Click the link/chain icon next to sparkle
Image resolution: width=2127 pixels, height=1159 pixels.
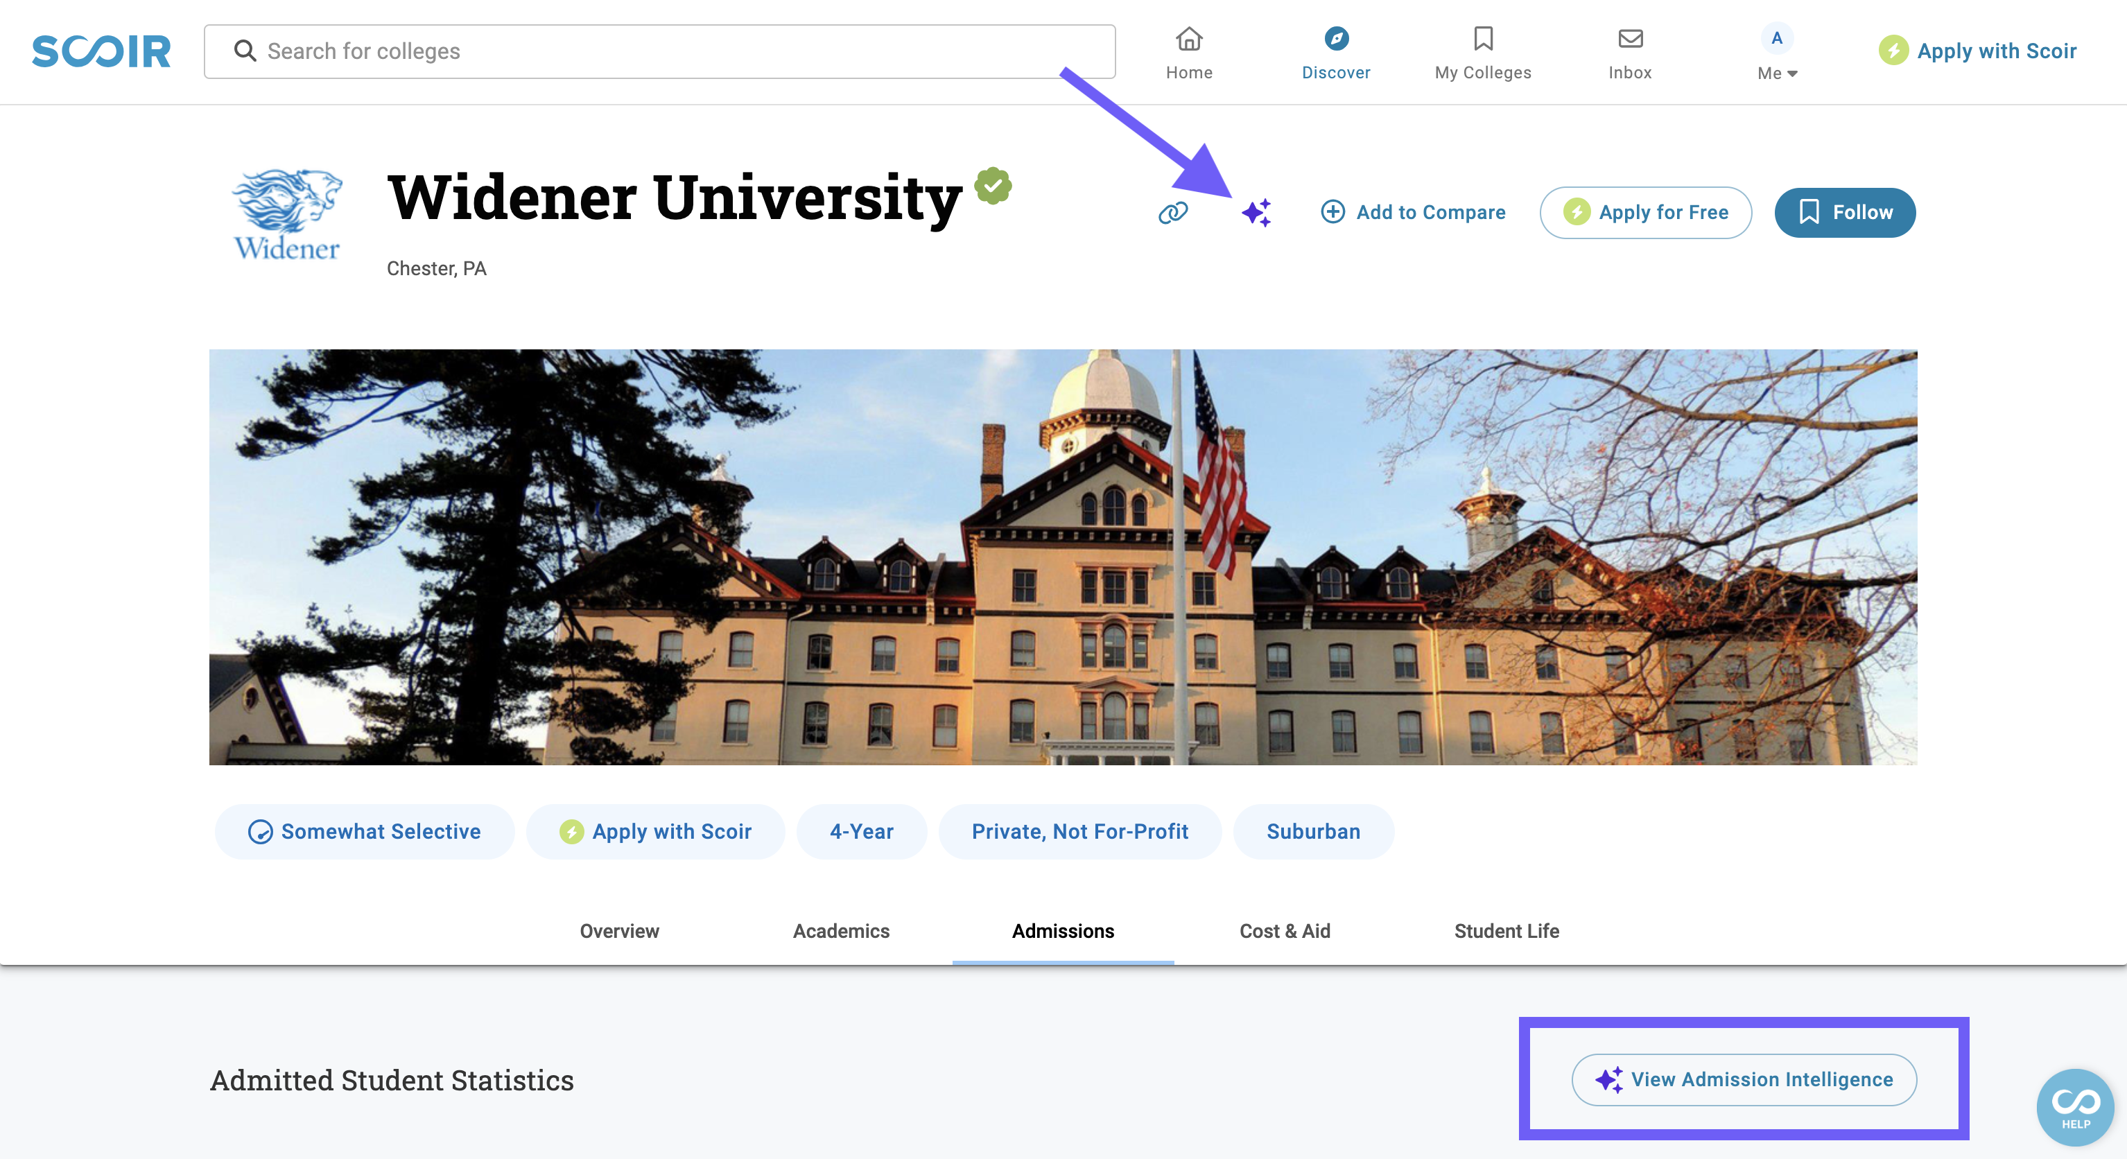1172,211
